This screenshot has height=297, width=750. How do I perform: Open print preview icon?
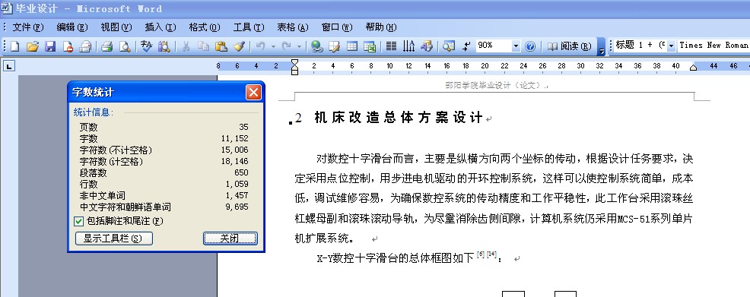click(x=124, y=46)
